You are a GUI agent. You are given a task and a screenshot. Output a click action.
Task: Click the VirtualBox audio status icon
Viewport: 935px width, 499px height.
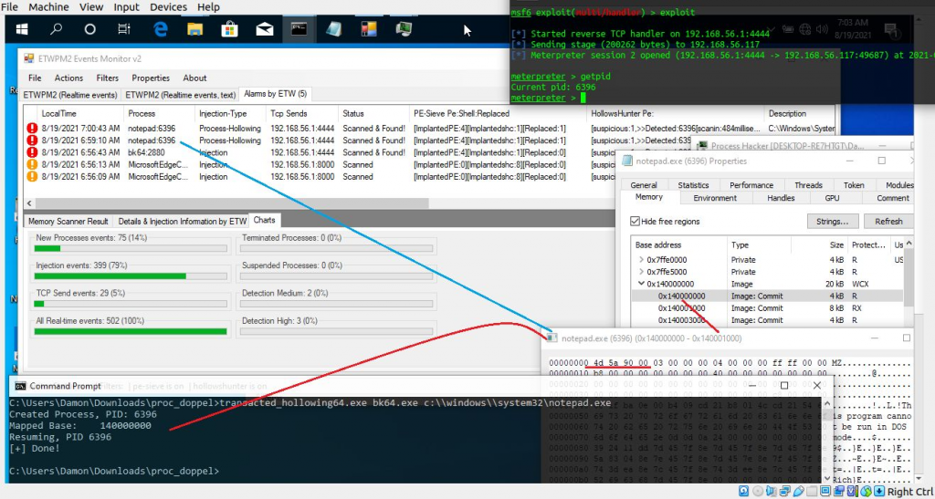pos(772,492)
